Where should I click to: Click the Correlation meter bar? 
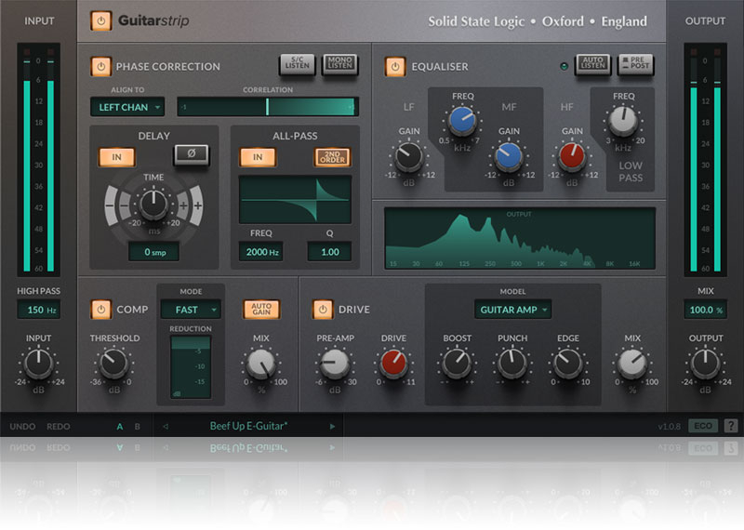coord(268,107)
